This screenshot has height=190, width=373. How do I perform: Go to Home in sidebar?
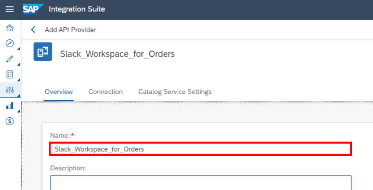click(10, 28)
